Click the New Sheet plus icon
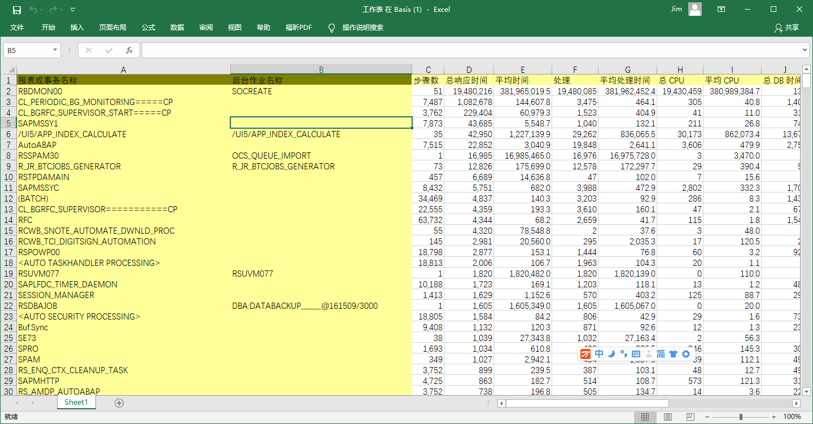This screenshot has height=424, width=813. click(x=119, y=403)
